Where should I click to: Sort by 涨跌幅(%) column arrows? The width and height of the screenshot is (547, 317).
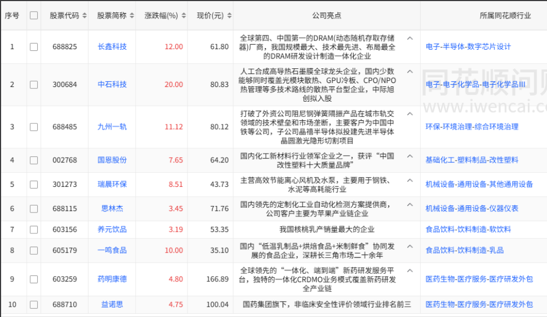tap(184, 16)
